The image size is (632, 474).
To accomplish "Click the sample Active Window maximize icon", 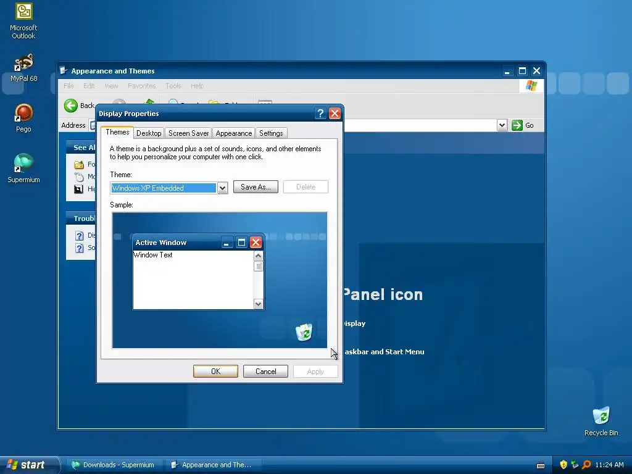I will click(x=241, y=242).
